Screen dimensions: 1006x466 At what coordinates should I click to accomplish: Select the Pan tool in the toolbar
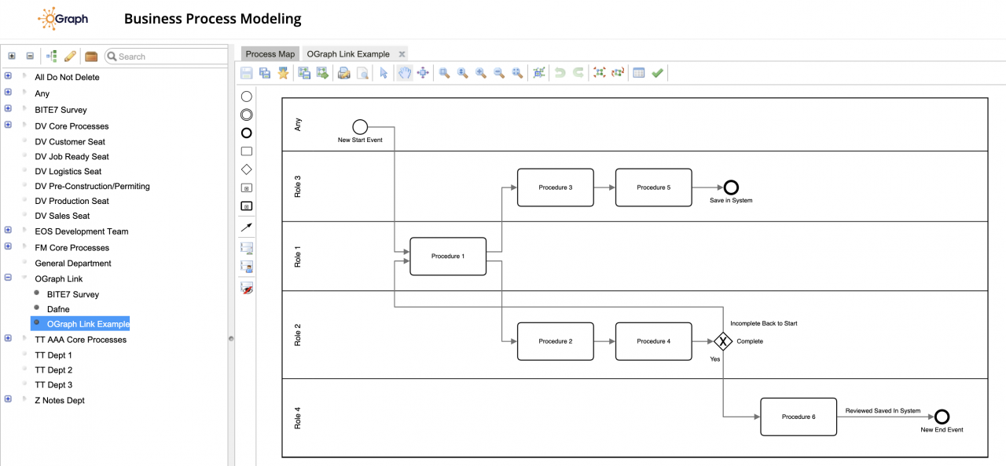[404, 72]
